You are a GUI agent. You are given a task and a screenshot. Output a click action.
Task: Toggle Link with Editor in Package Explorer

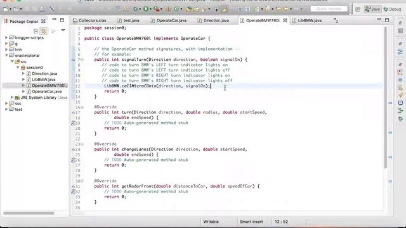[x=44, y=31]
